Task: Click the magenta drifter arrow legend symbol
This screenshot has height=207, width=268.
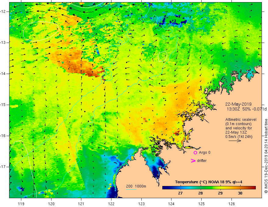Action: click(x=193, y=160)
